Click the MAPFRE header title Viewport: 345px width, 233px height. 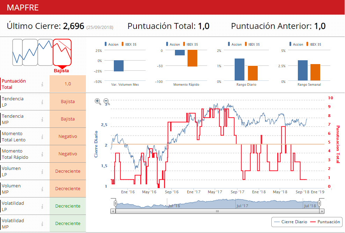pos(23,8)
